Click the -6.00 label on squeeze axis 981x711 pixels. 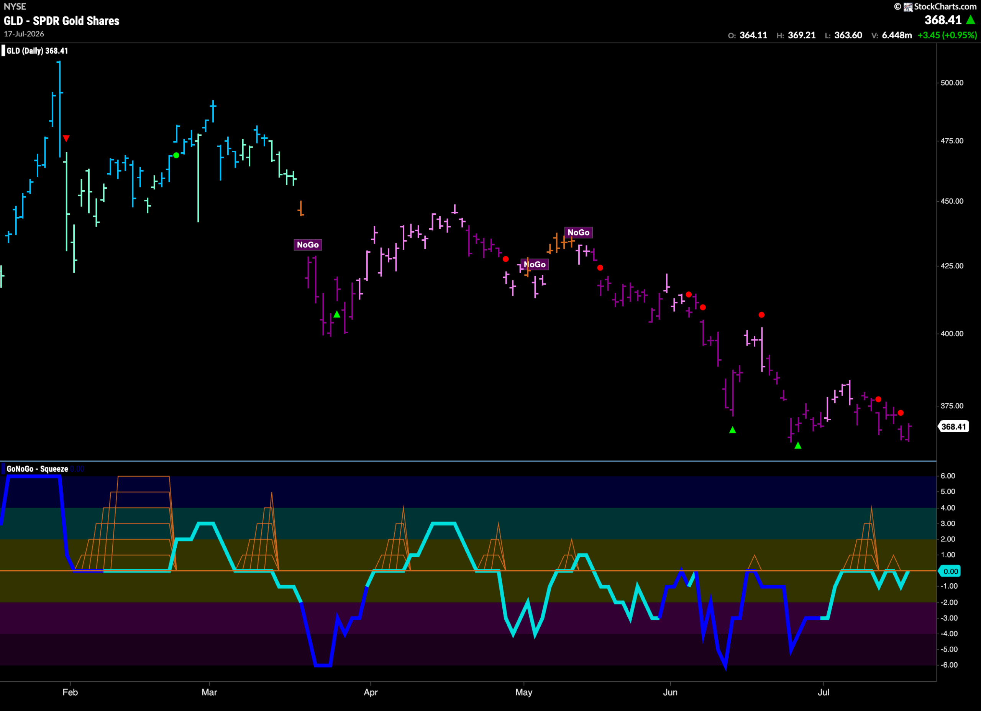tap(949, 665)
